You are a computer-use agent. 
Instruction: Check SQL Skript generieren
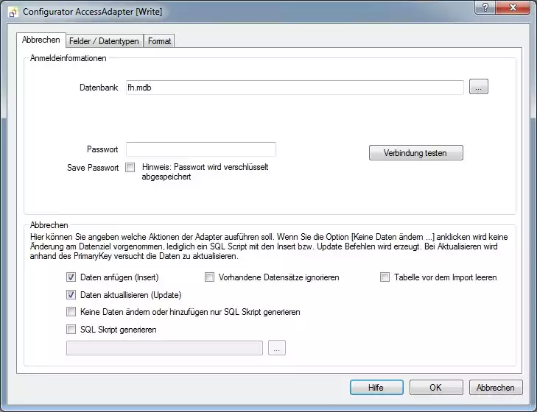coord(71,330)
